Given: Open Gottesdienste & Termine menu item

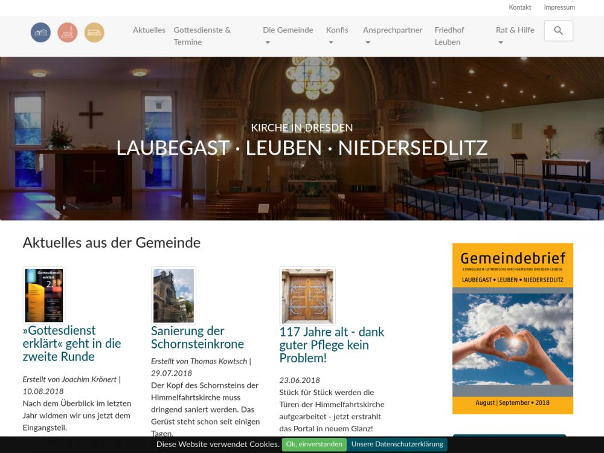Looking at the screenshot, I should coord(202,36).
